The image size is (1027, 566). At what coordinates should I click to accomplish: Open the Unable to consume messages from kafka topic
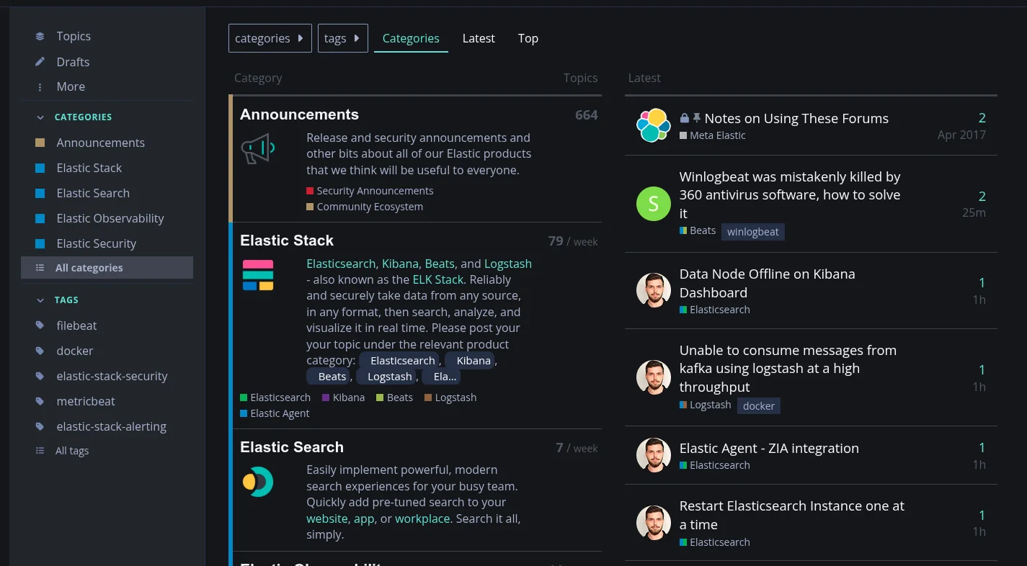(788, 369)
